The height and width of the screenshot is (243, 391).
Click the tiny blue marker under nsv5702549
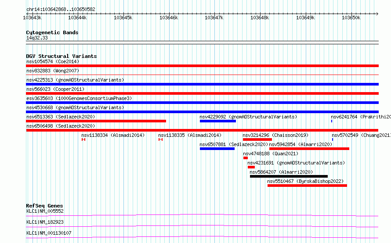pyautogui.click(x=333, y=139)
